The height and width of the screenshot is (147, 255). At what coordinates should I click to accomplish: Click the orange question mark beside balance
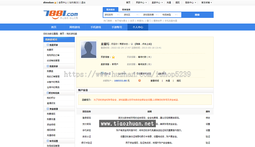(x=139, y=81)
